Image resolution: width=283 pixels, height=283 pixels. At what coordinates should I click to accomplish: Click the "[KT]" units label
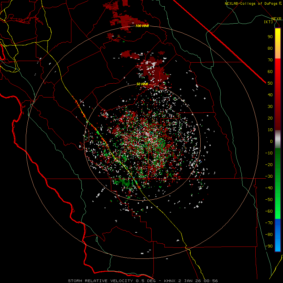(268, 22)
